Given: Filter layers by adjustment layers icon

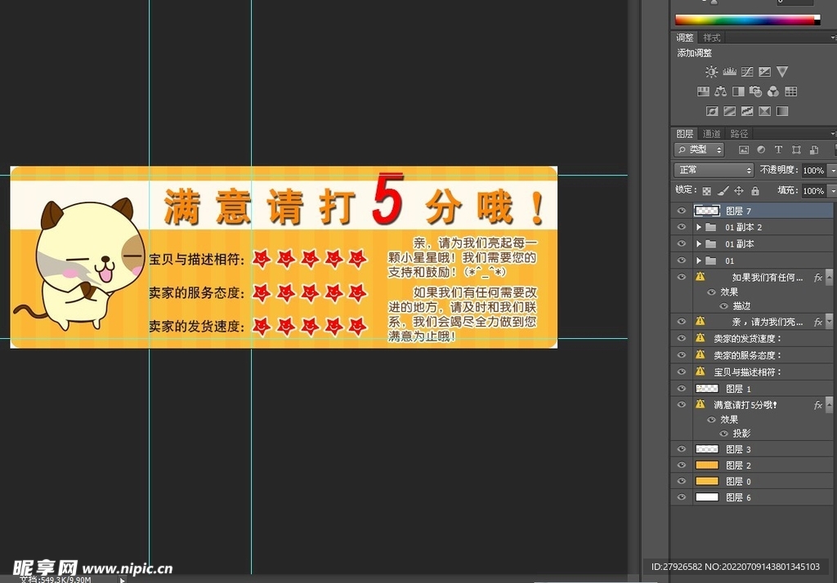Looking at the screenshot, I should pos(761,150).
